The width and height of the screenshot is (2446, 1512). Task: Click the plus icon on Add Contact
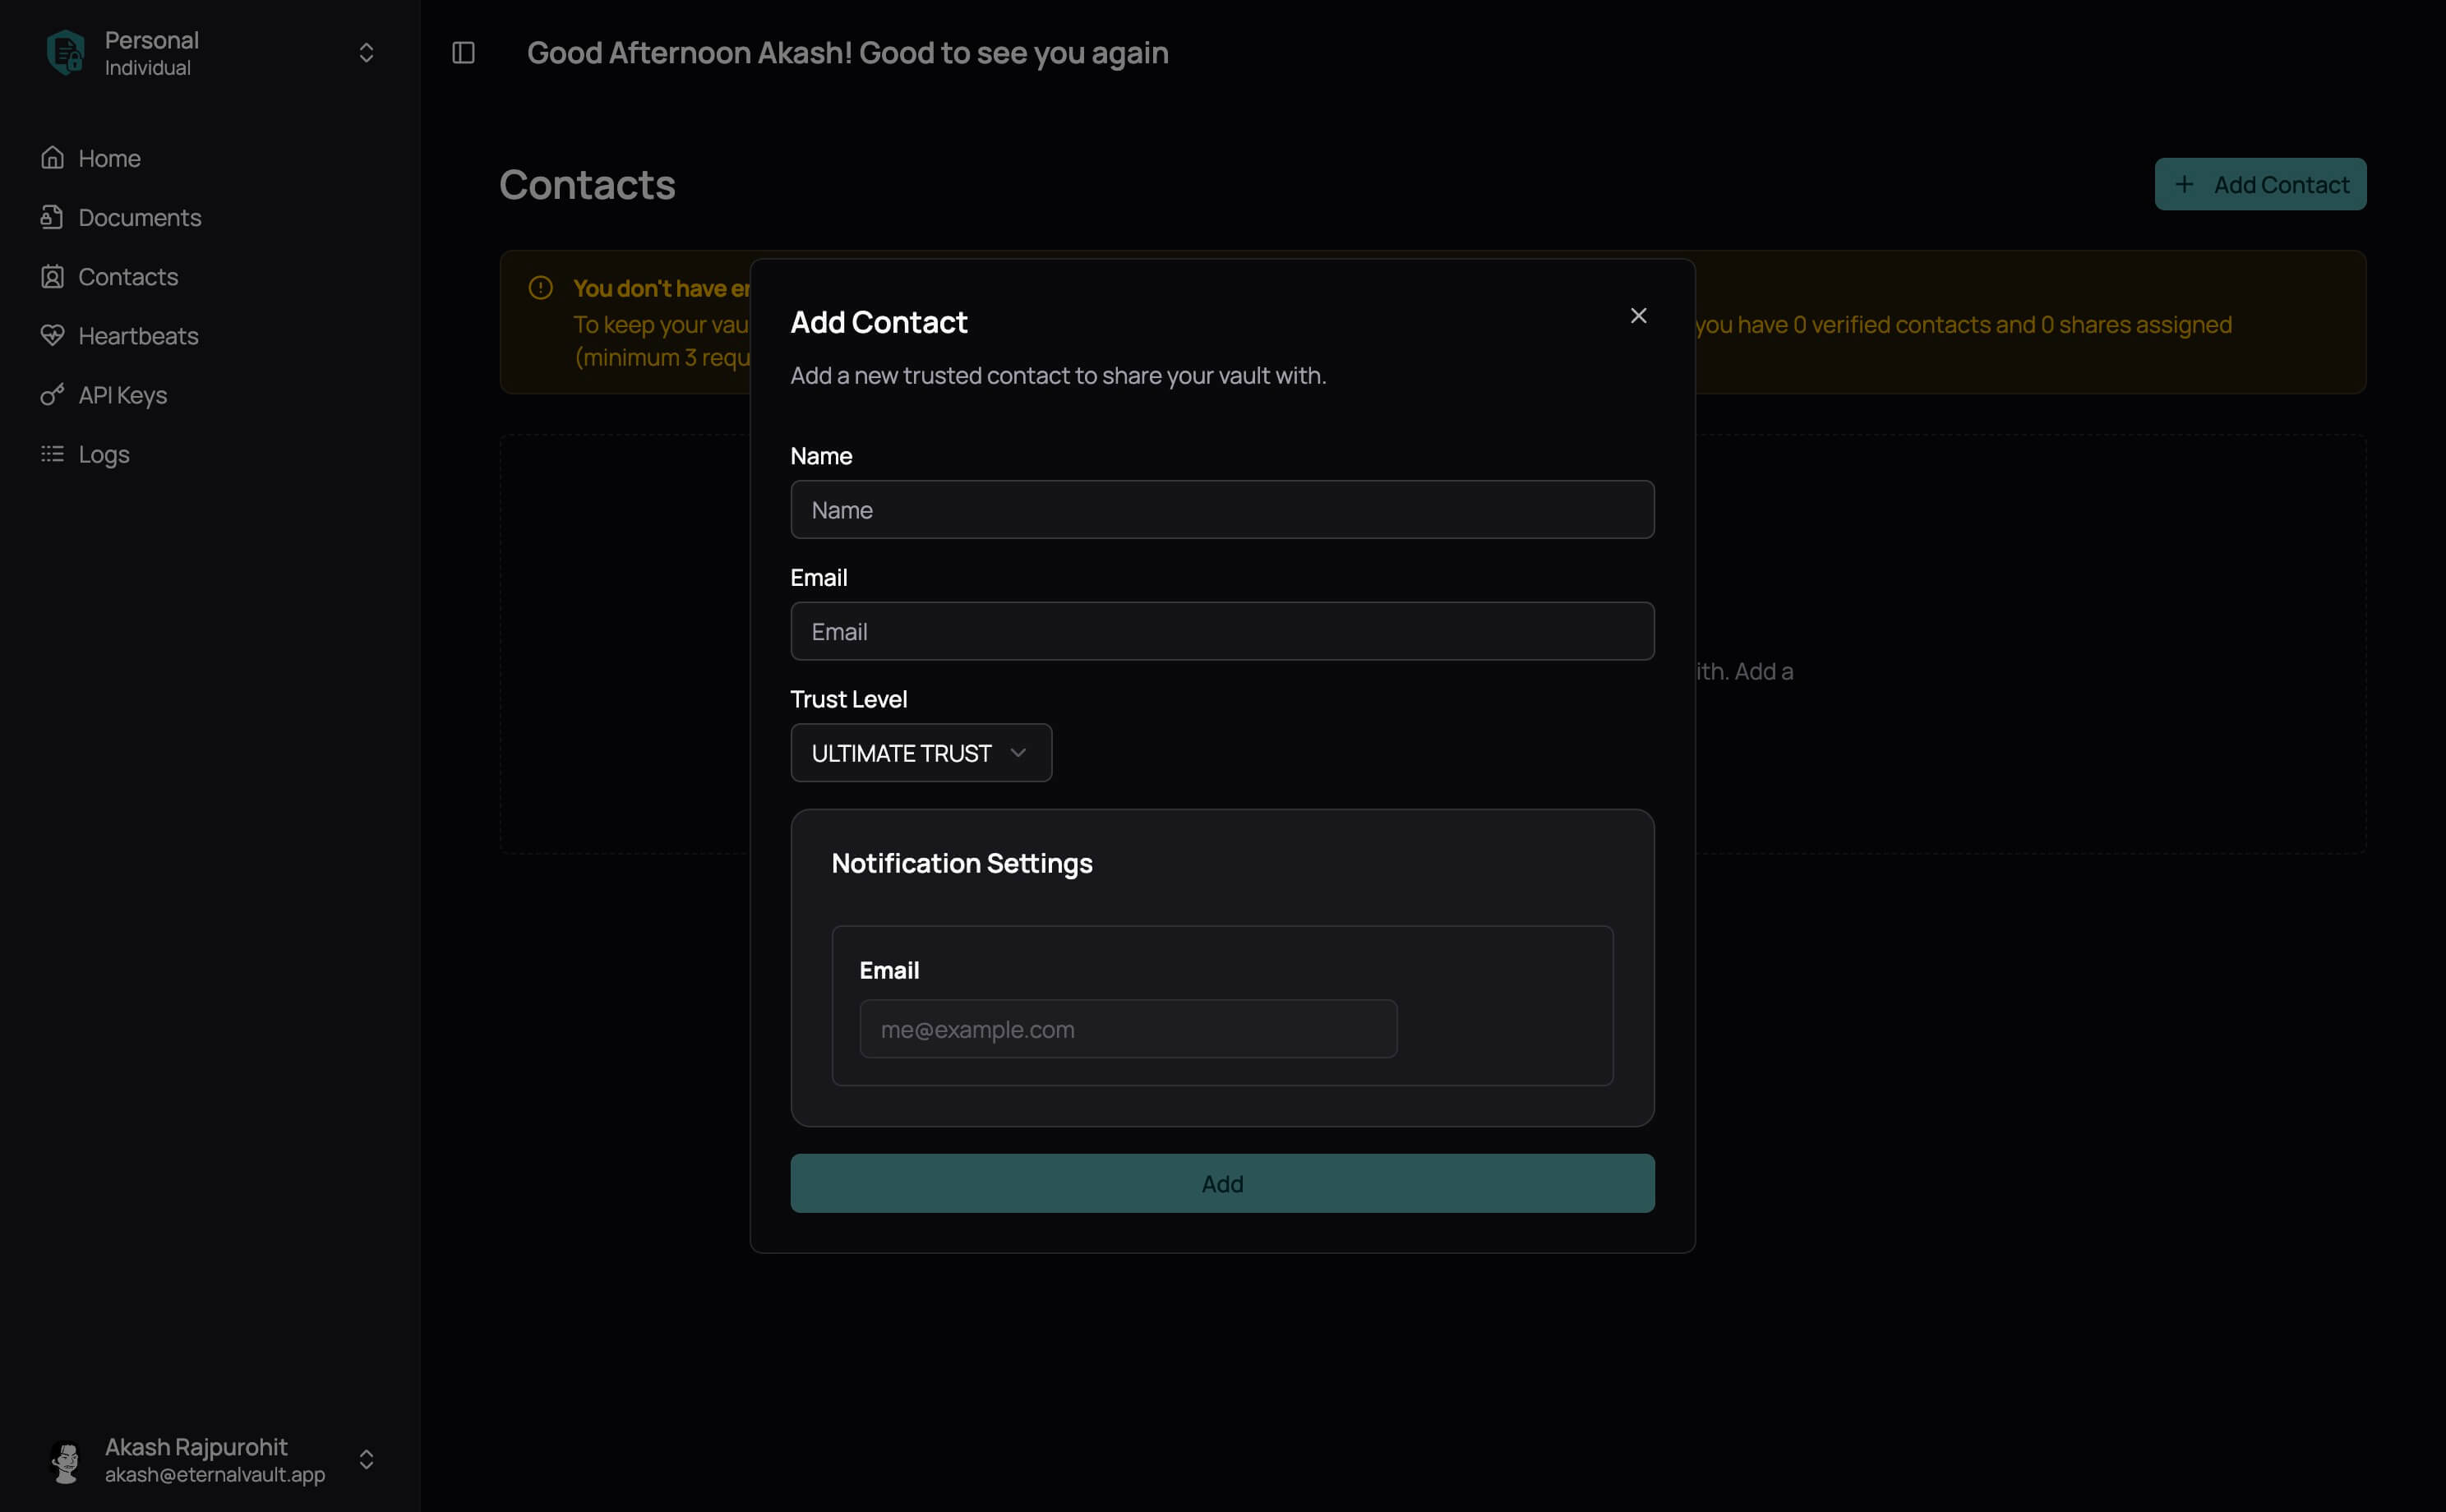[x=2184, y=184]
